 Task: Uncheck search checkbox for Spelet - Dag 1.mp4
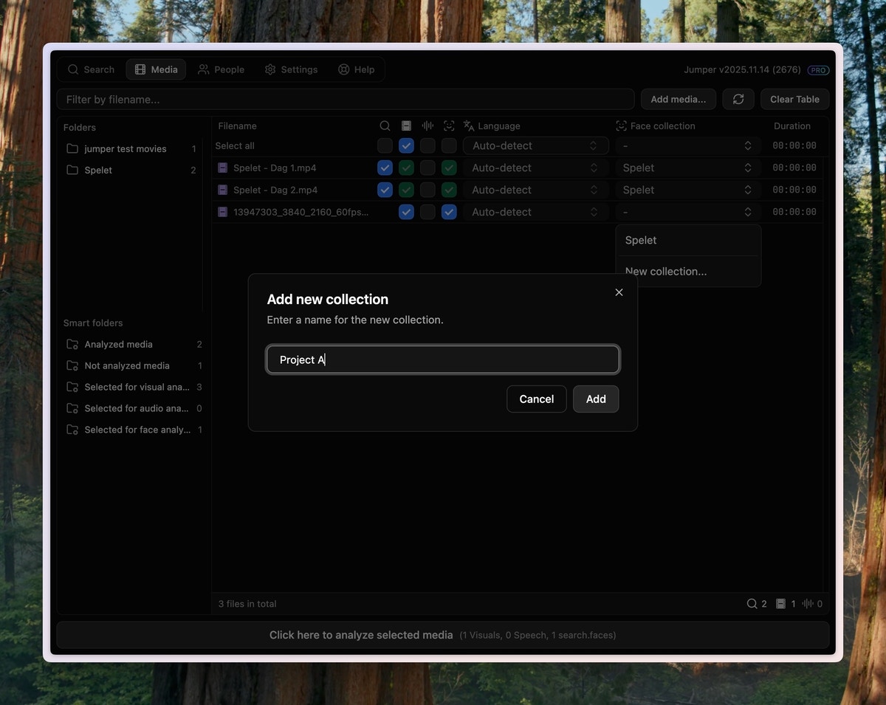pyautogui.click(x=385, y=168)
